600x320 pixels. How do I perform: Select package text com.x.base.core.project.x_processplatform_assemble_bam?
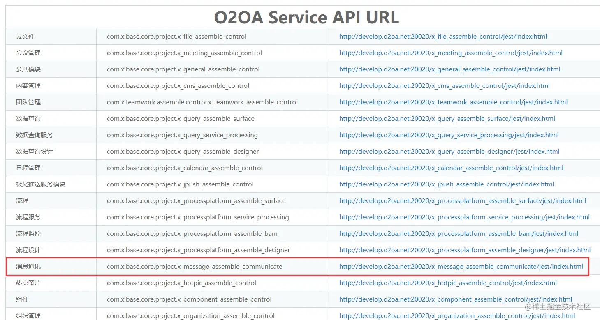[192, 234]
